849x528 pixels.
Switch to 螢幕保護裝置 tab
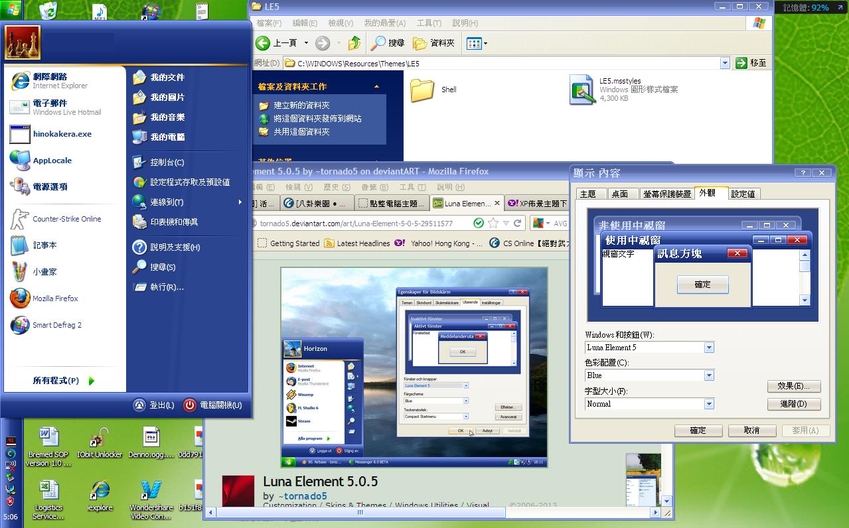(x=667, y=194)
